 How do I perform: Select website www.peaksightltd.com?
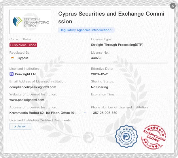[x=27, y=100]
